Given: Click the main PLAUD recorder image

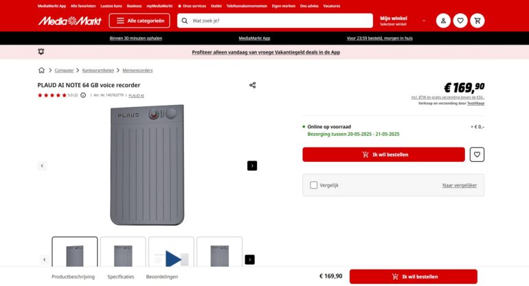Looking at the screenshot, I should [x=147, y=165].
